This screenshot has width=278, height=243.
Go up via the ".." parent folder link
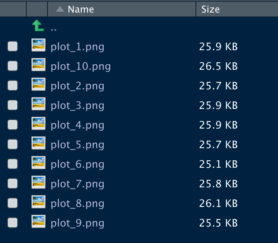53,28
